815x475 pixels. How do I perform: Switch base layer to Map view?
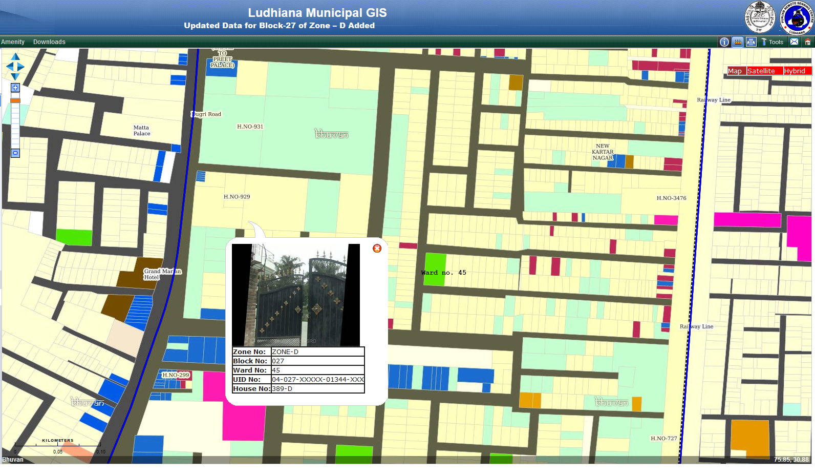click(735, 71)
